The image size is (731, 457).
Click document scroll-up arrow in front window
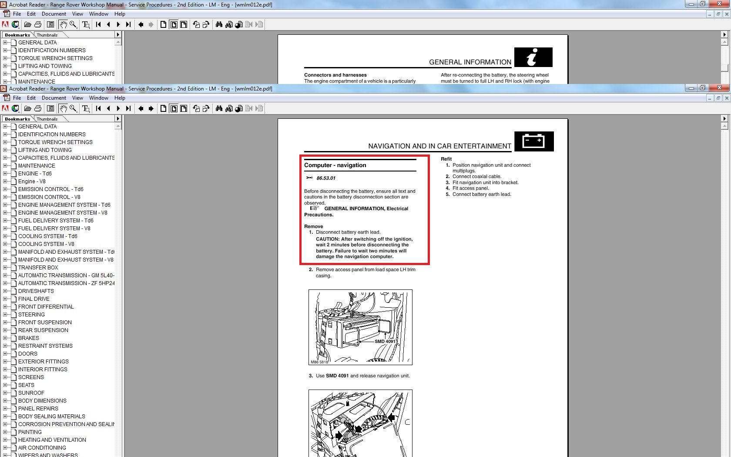[724, 126]
